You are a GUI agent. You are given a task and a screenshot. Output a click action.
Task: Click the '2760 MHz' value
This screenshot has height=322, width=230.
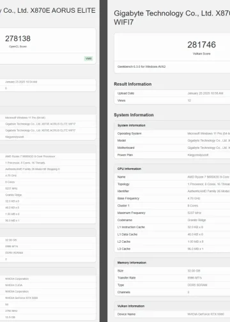(x=11, y=311)
